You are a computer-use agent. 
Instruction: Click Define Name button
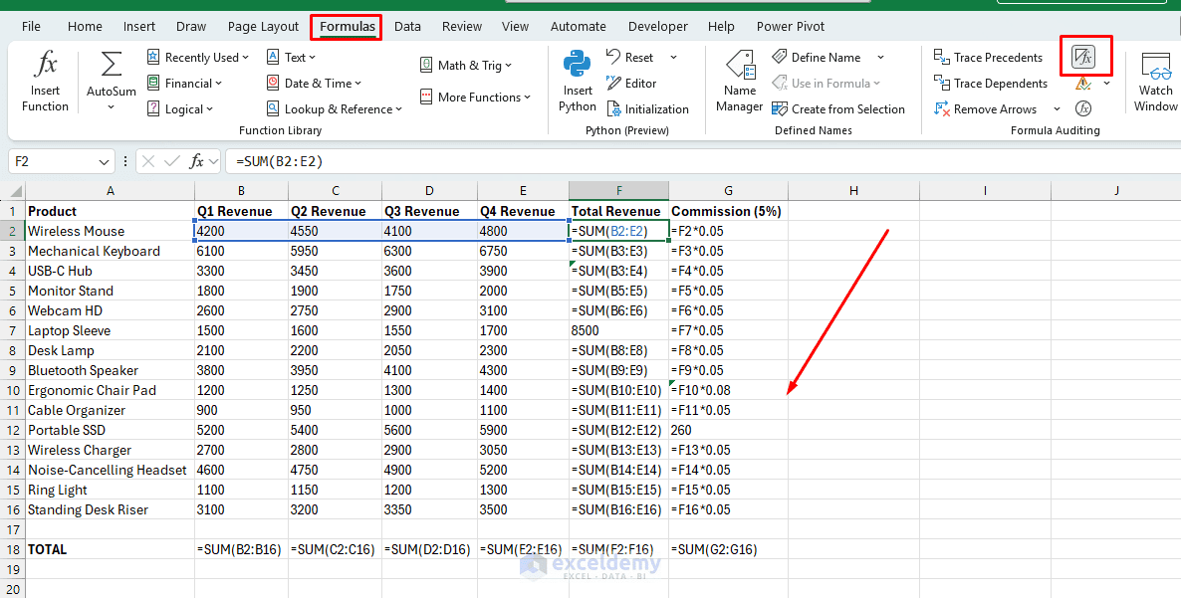(x=817, y=57)
